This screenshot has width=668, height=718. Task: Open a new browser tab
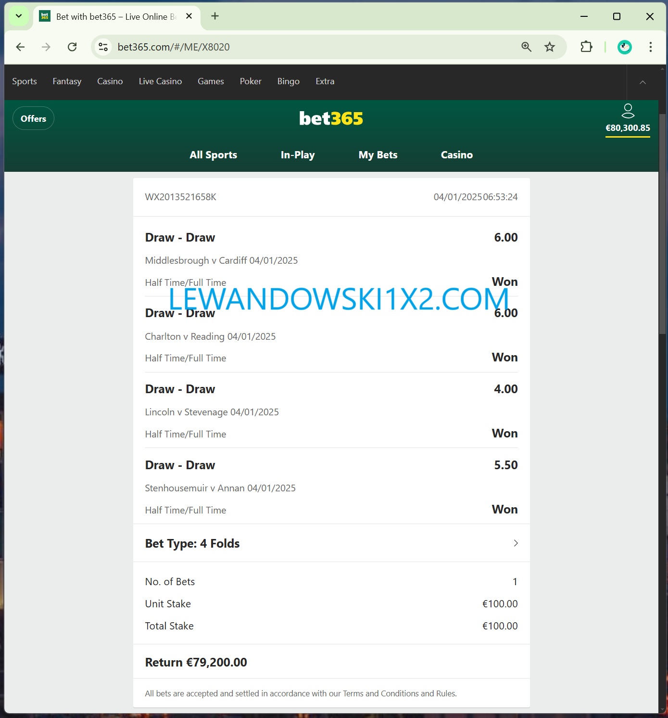(x=215, y=16)
